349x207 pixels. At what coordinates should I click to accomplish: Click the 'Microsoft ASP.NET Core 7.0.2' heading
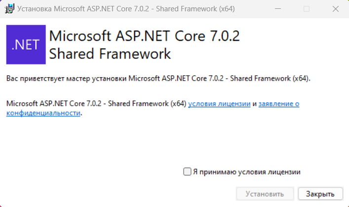coord(144,36)
